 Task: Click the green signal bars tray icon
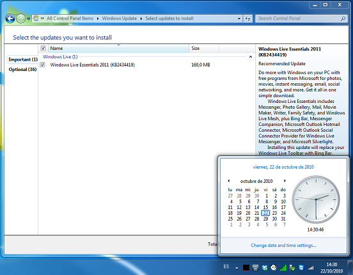(x=283, y=267)
